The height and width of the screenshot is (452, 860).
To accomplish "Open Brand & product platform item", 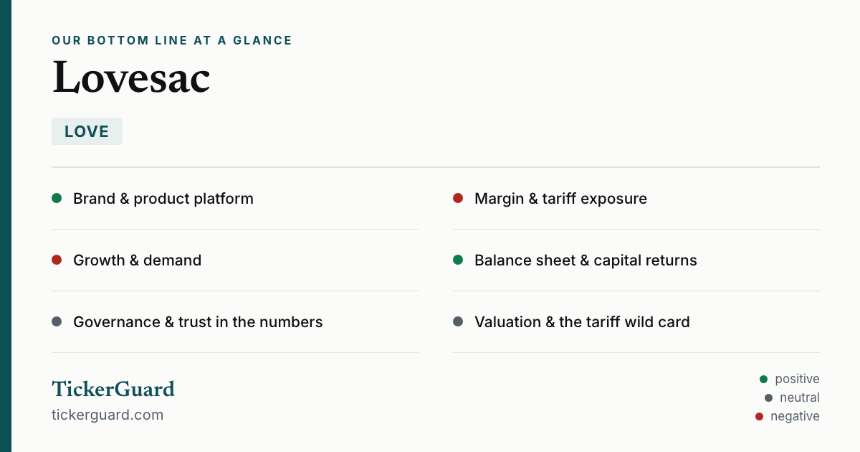I will (235, 199).
